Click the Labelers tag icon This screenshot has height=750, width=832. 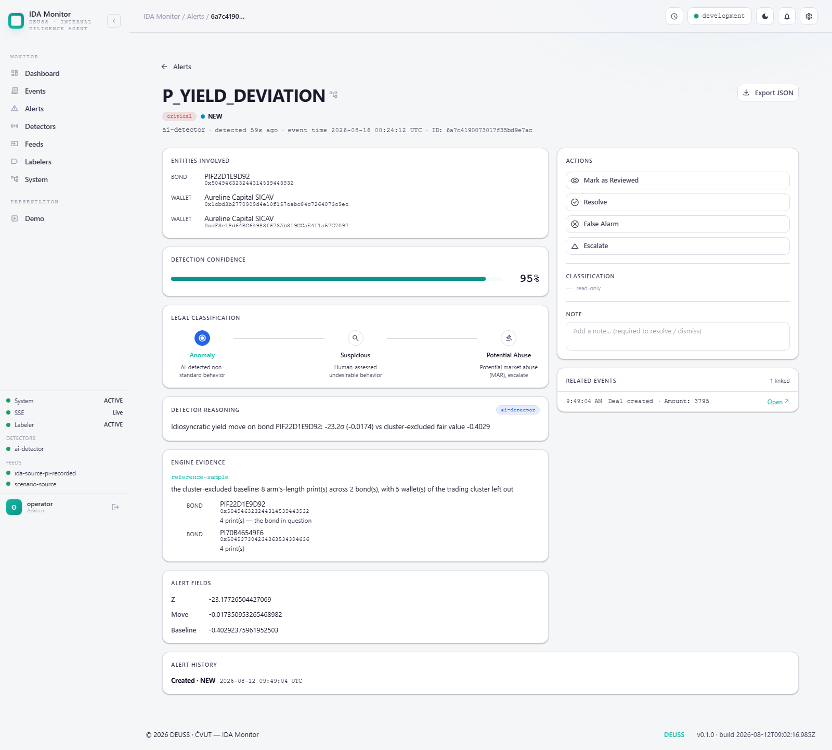coord(15,162)
